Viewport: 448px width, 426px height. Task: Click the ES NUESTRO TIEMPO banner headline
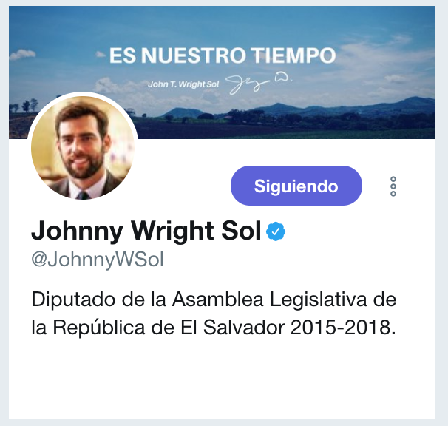[x=223, y=55]
